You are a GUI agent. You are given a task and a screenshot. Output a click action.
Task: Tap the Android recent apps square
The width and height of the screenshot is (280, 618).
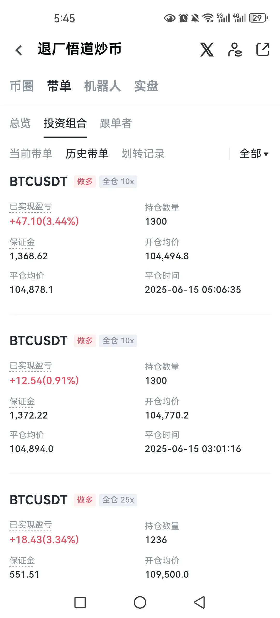pos(80,602)
